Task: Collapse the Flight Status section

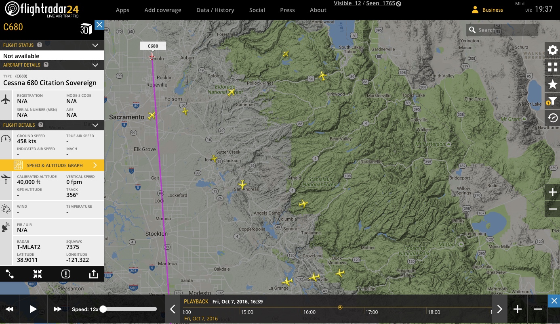Action: [x=95, y=45]
